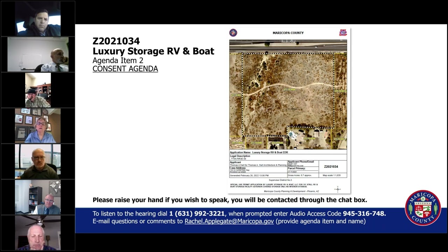The height and width of the screenshot is (252, 448).
Task: Open the Rachel.Applegate@Maricopa.gov email link
Action: point(229,221)
